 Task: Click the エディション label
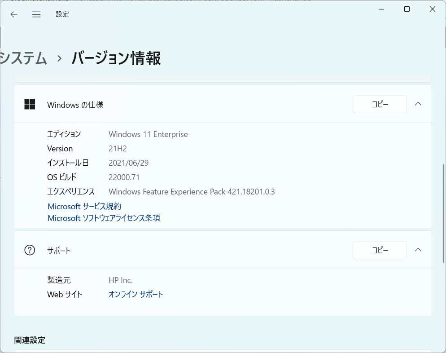click(64, 134)
